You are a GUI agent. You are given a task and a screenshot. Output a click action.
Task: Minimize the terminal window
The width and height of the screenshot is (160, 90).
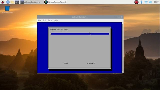tap(116, 17)
